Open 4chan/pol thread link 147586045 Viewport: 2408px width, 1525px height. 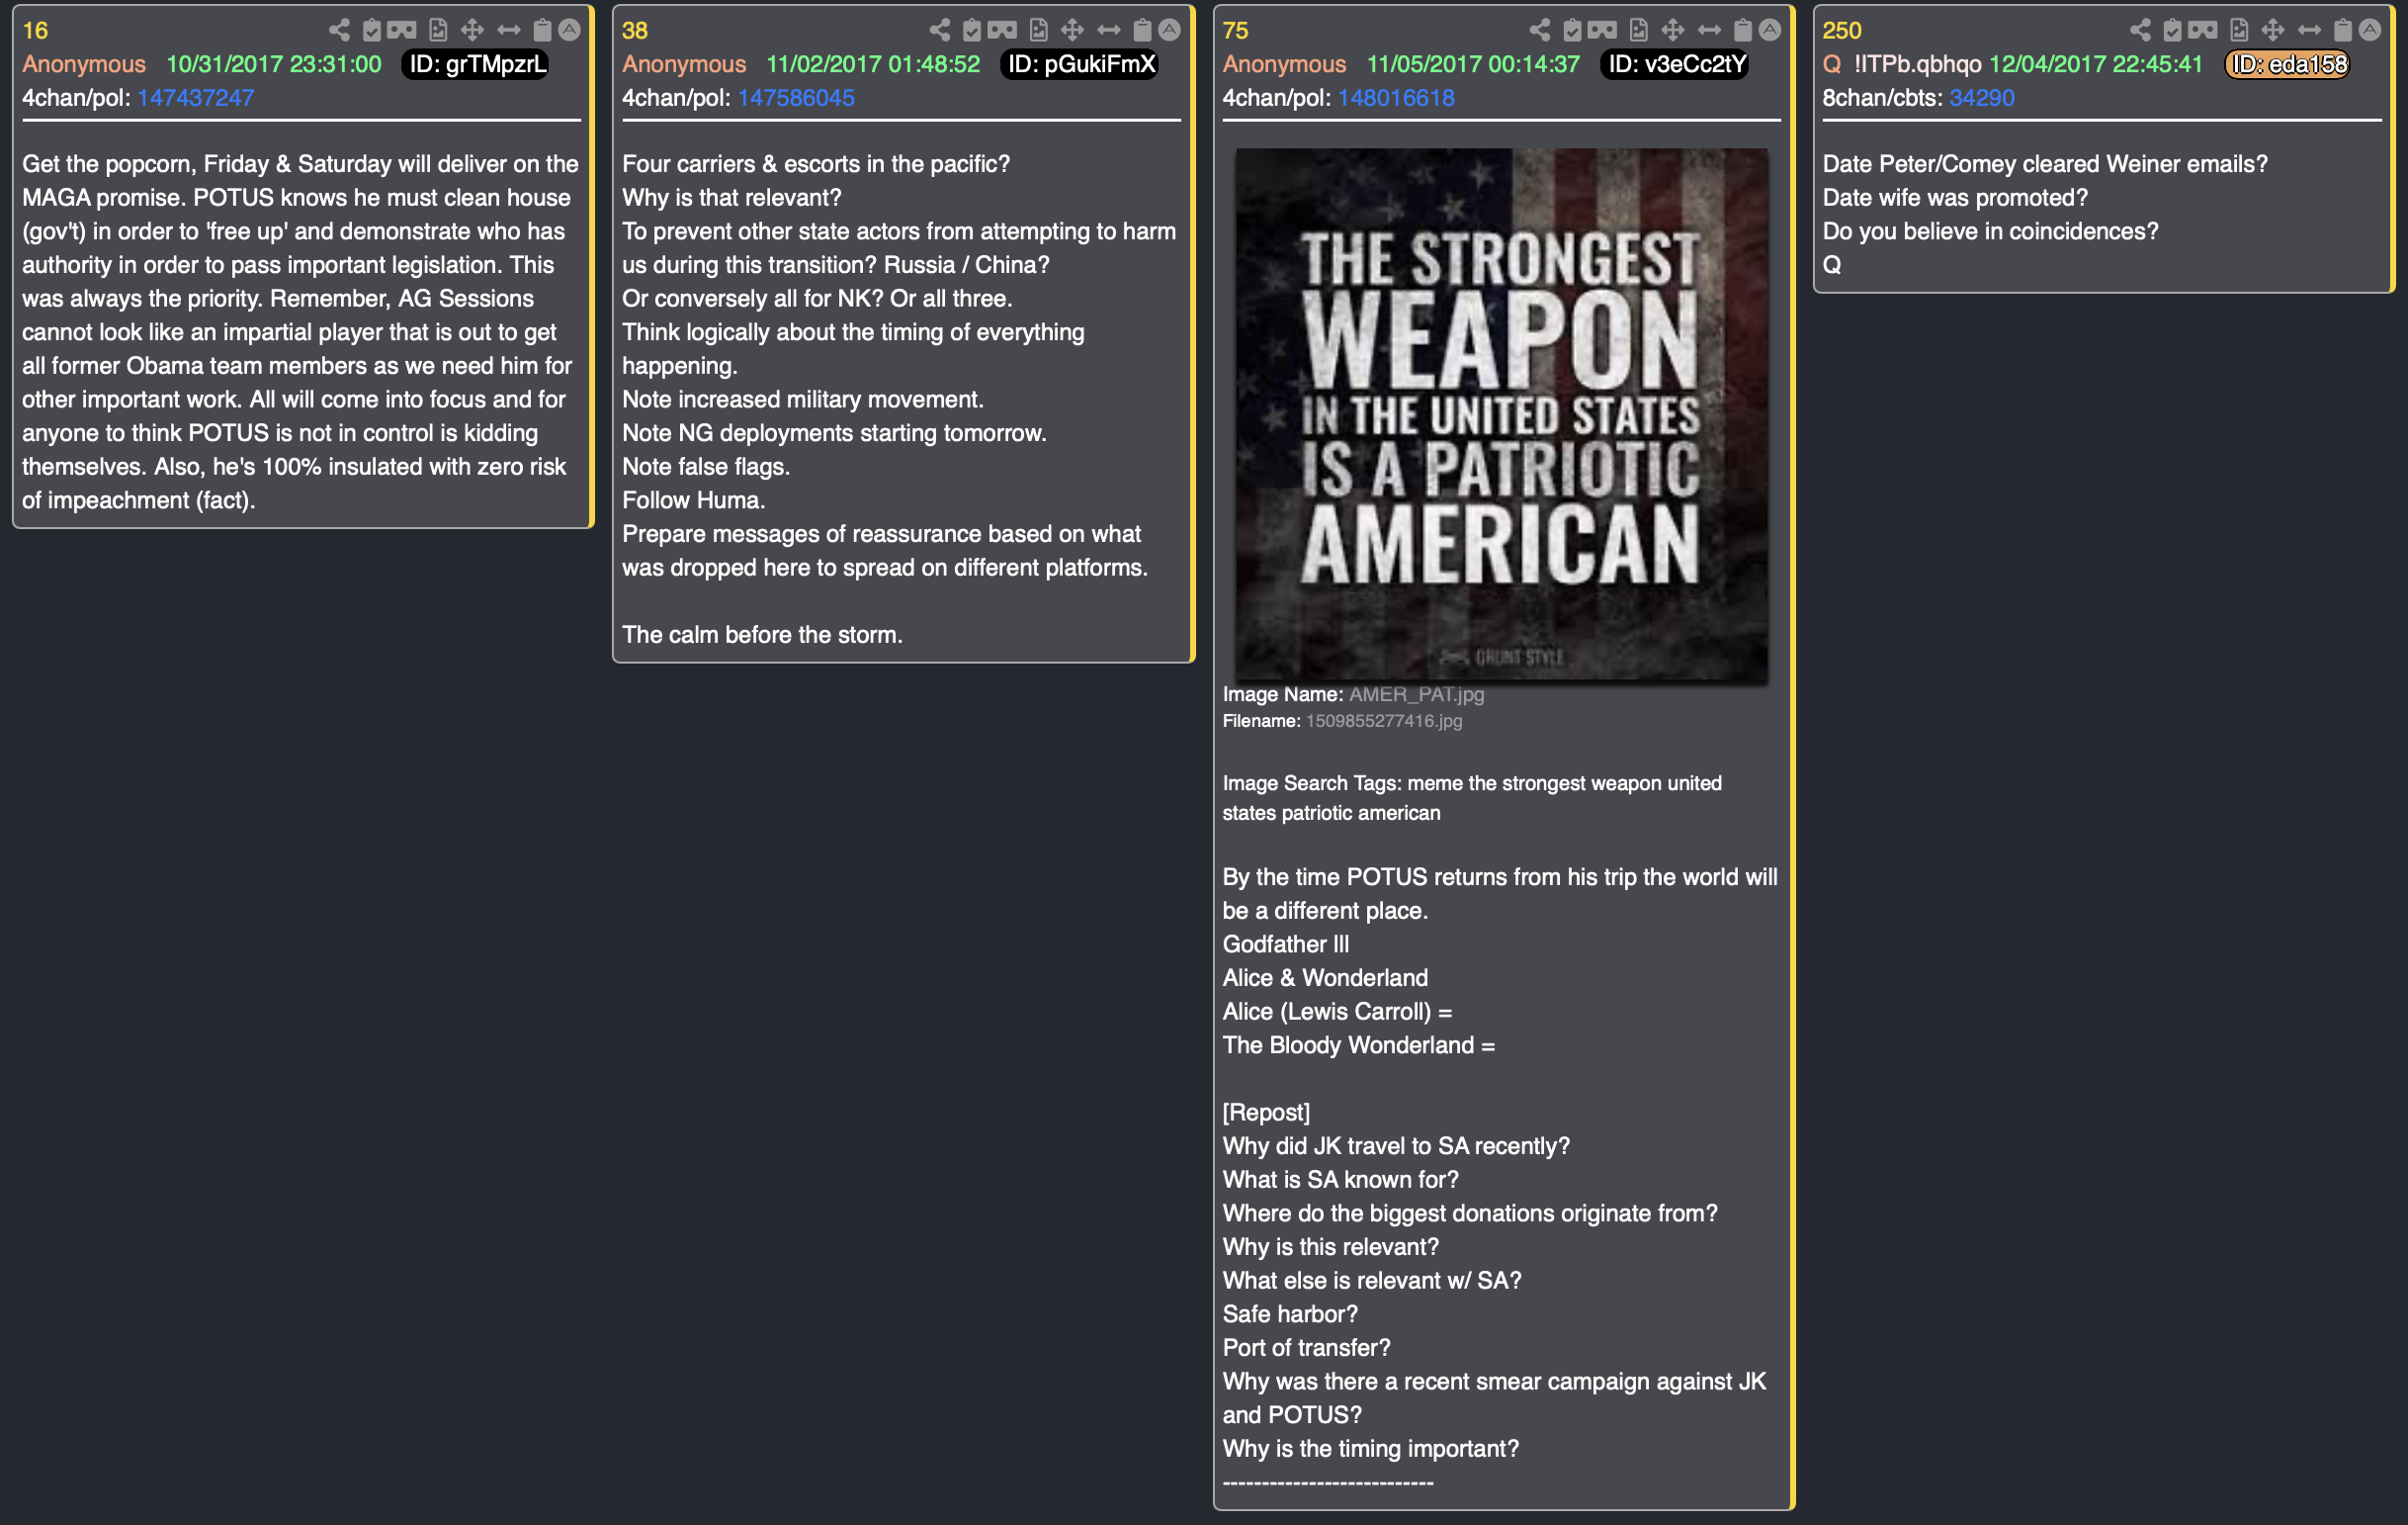pos(796,97)
